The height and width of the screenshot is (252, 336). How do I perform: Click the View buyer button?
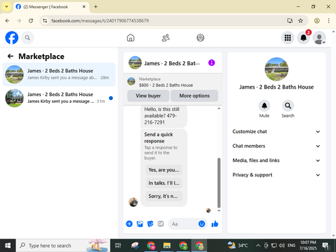148,96
